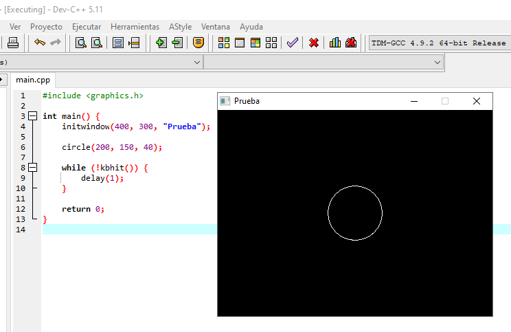Open the Find magnifier tool
The image size is (511, 332).
pyautogui.click(x=81, y=43)
